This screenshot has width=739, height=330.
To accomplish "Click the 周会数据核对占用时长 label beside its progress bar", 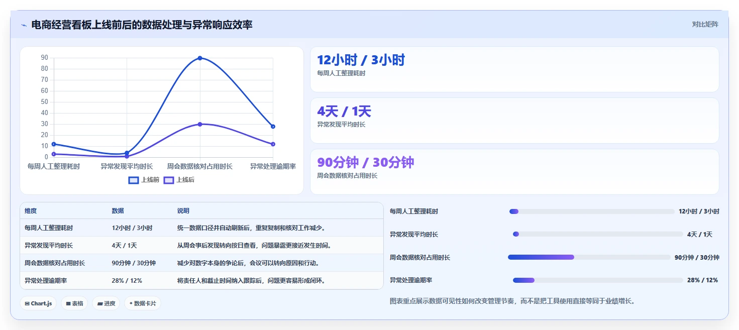I will [420, 258].
